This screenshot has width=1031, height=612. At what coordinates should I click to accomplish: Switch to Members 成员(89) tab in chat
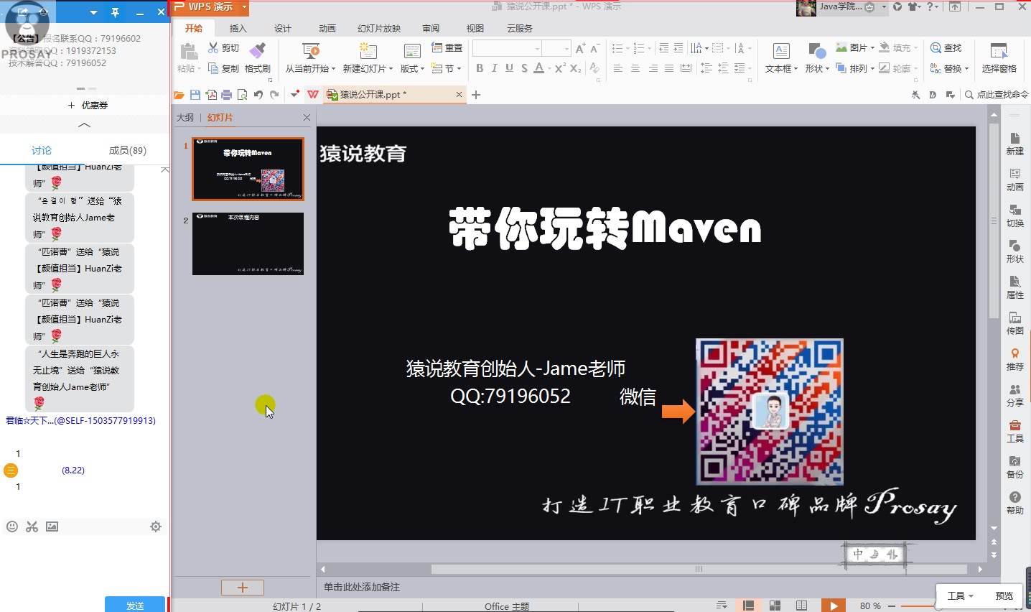(x=127, y=150)
